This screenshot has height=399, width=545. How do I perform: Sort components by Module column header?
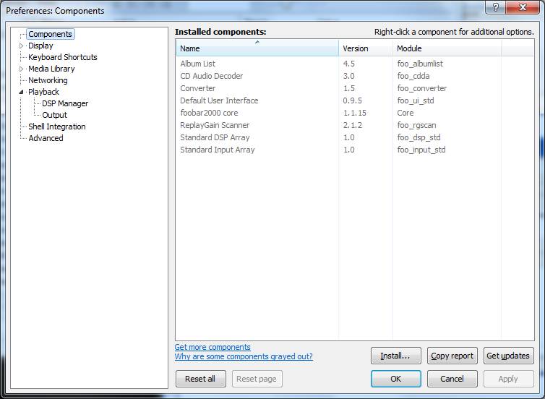(x=447, y=48)
